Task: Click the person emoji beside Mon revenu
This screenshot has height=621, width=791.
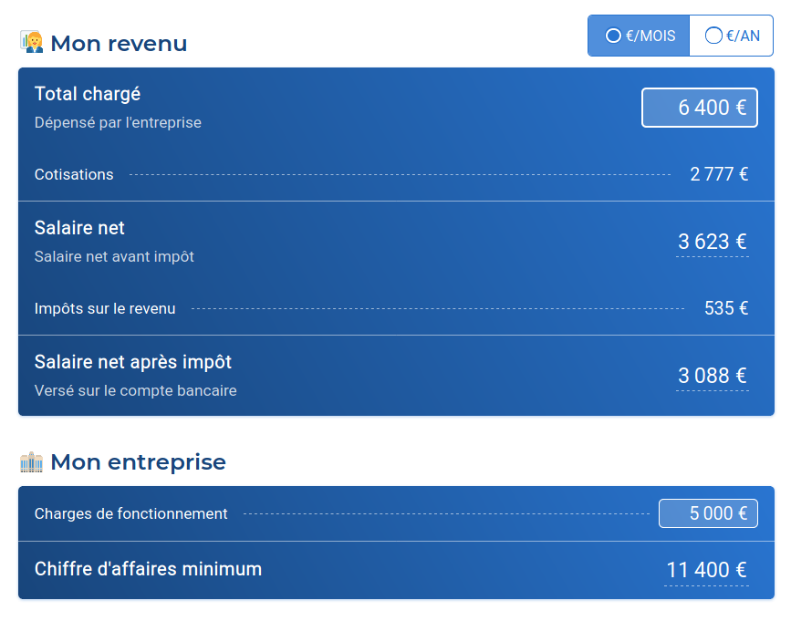Action: click(32, 42)
